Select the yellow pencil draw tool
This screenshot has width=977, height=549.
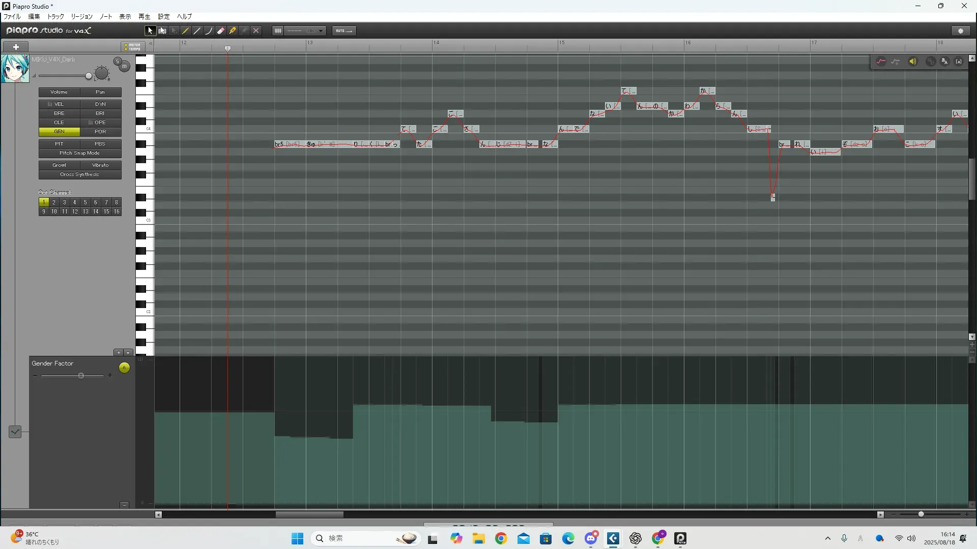tap(186, 31)
